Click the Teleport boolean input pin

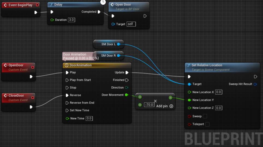coord(189,124)
